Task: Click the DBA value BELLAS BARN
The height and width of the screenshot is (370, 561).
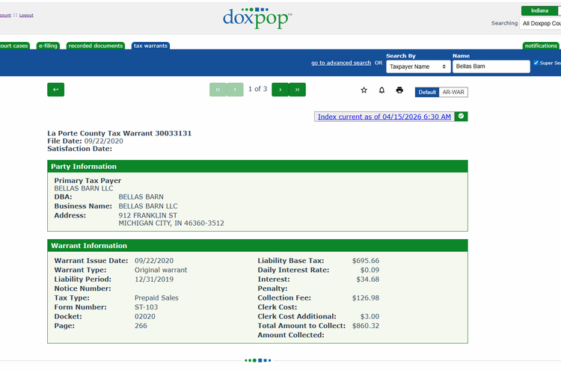Action: point(141,197)
